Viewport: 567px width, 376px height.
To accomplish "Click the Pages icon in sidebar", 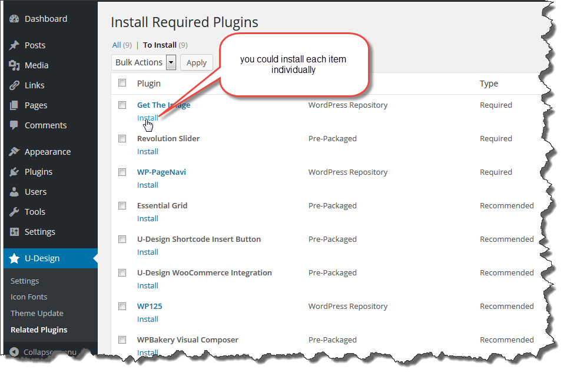I will [x=14, y=105].
